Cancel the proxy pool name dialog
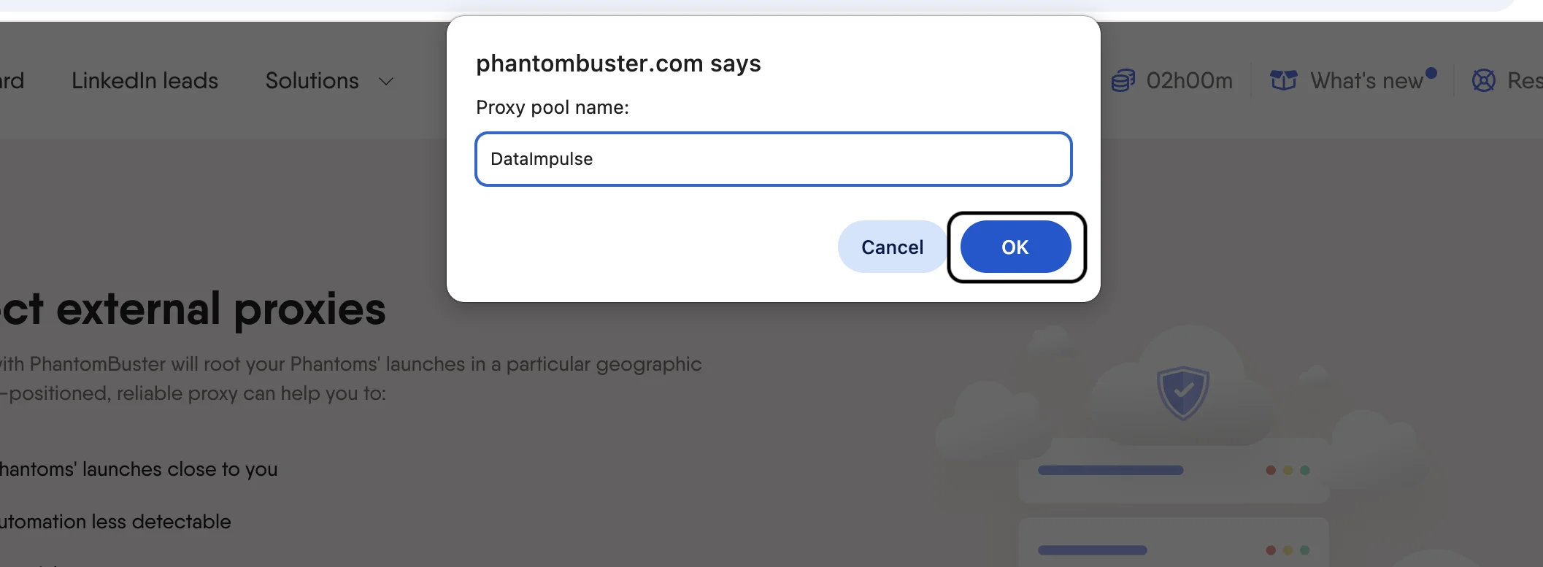Screen dimensions: 1543x567 point(892,247)
